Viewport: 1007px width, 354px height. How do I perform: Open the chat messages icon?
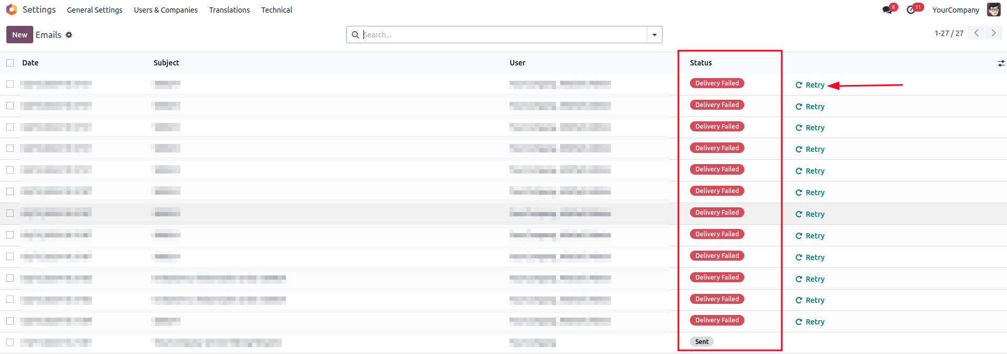(x=887, y=10)
